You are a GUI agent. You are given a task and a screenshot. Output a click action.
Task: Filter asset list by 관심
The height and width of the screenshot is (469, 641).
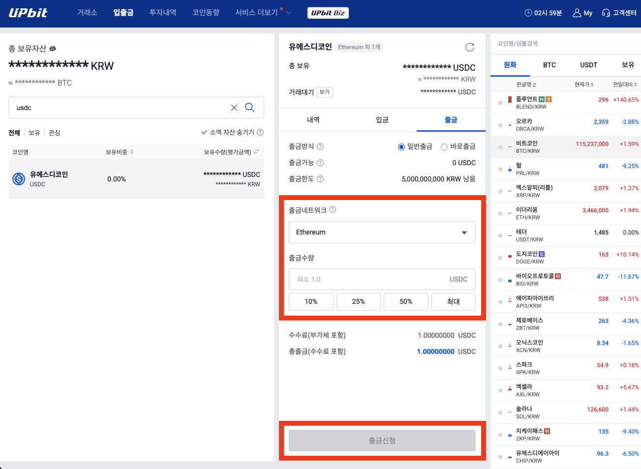point(54,133)
